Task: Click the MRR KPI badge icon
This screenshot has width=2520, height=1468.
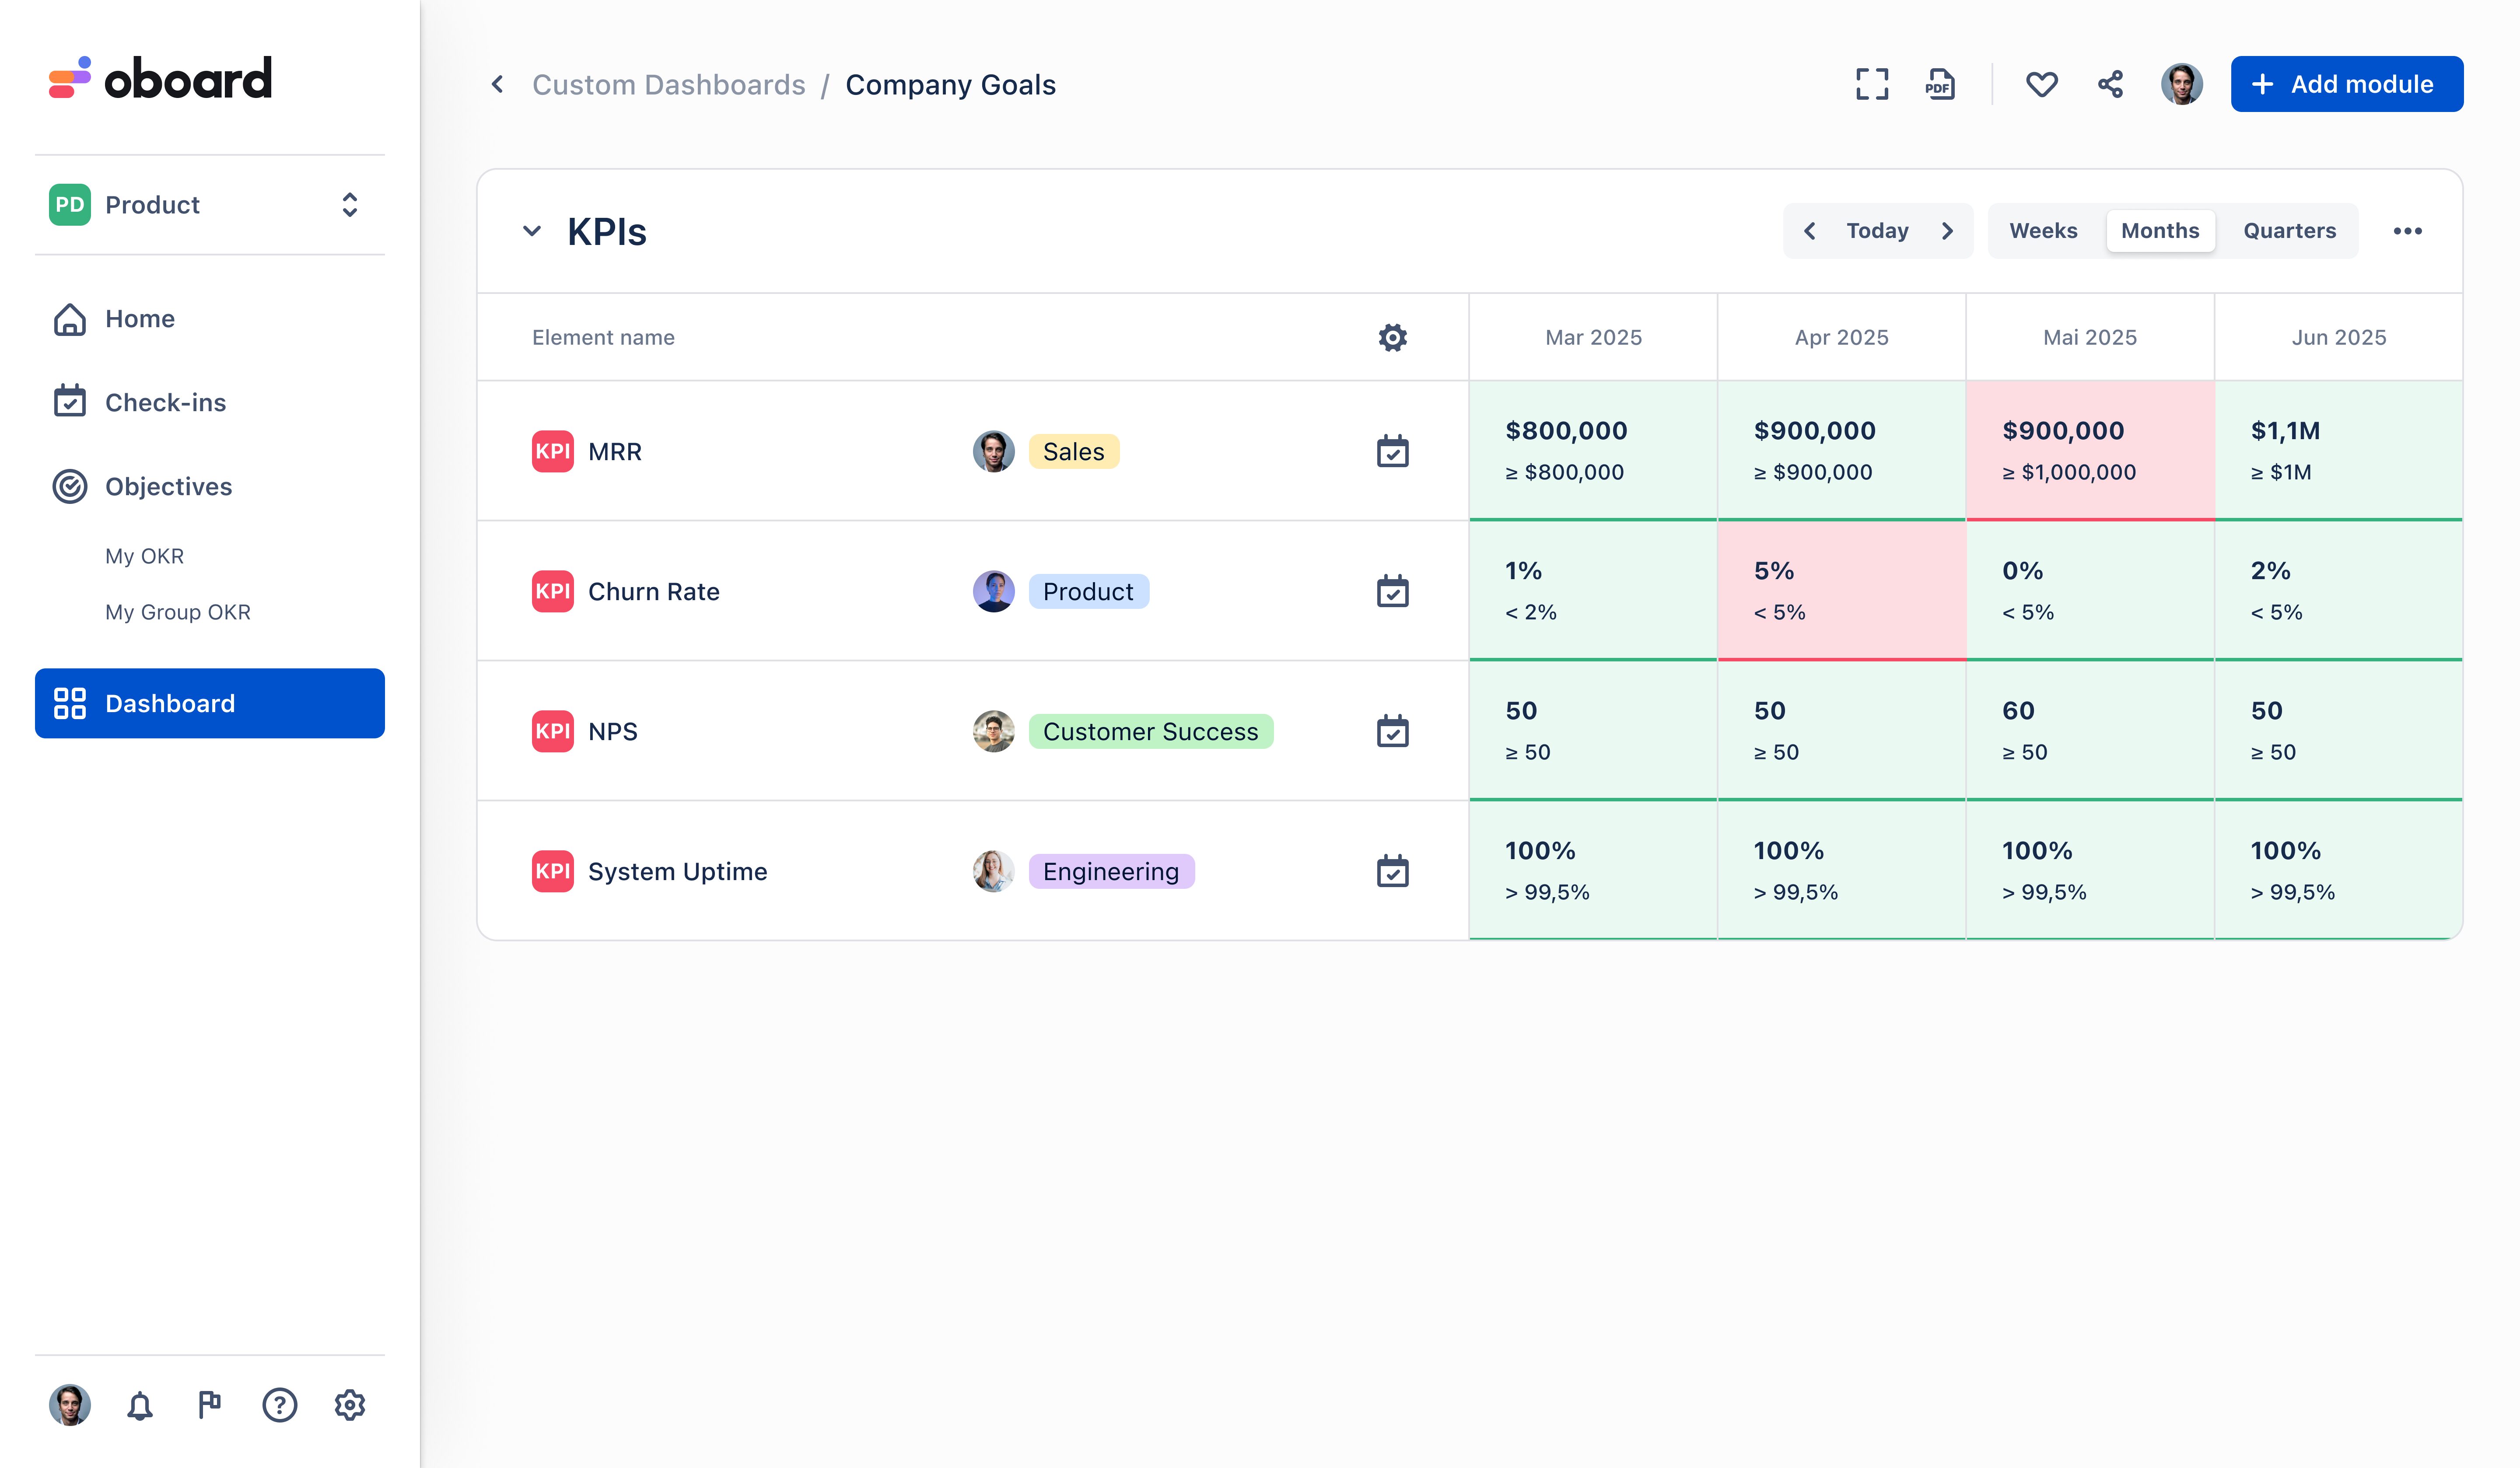Action: coord(552,451)
